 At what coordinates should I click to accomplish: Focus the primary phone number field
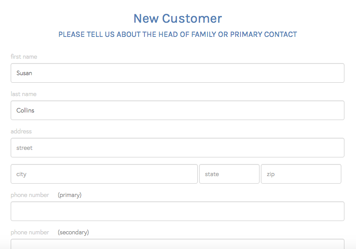pyautogui.click(x=178, y=211)
